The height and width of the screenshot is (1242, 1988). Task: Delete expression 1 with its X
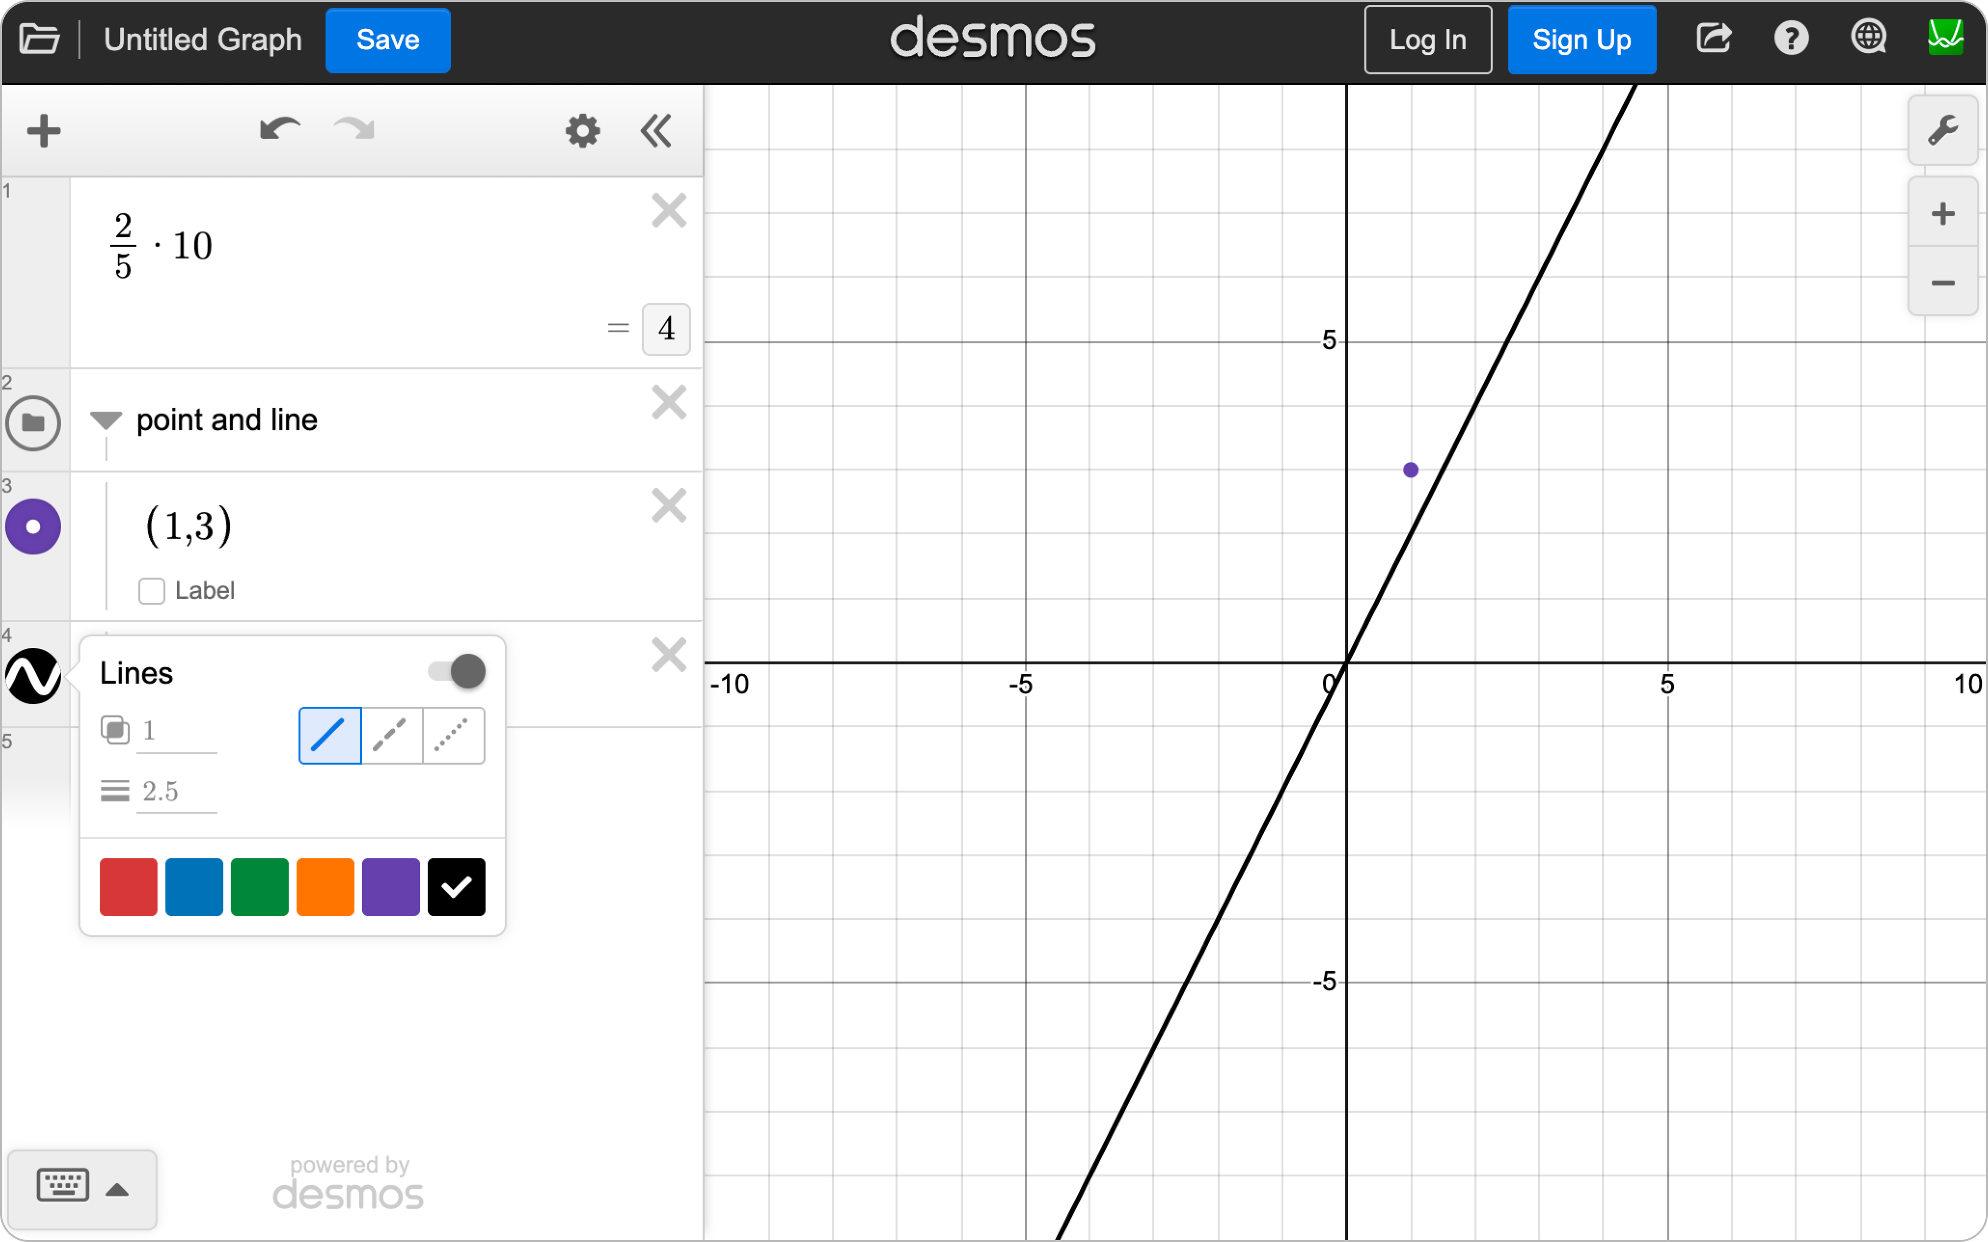coord(669,210)
